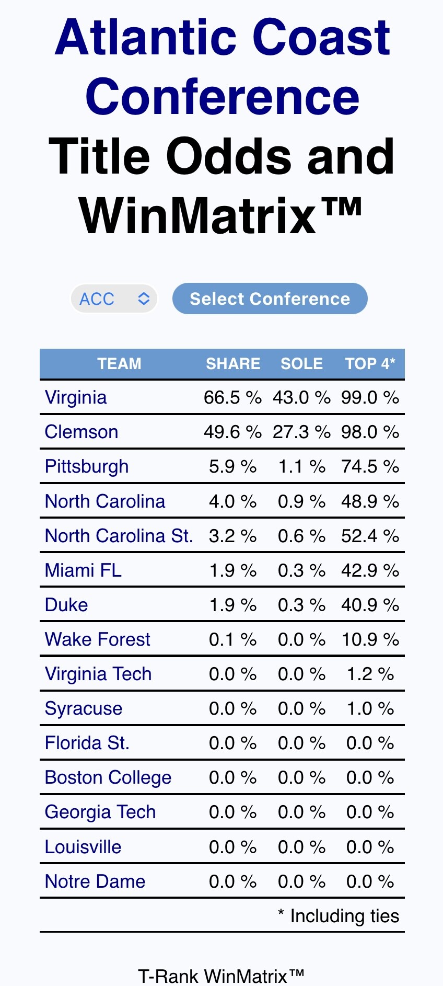Click the Miami FL link
The width and height of the screenshot is (443, 986).
click(83, 570)
